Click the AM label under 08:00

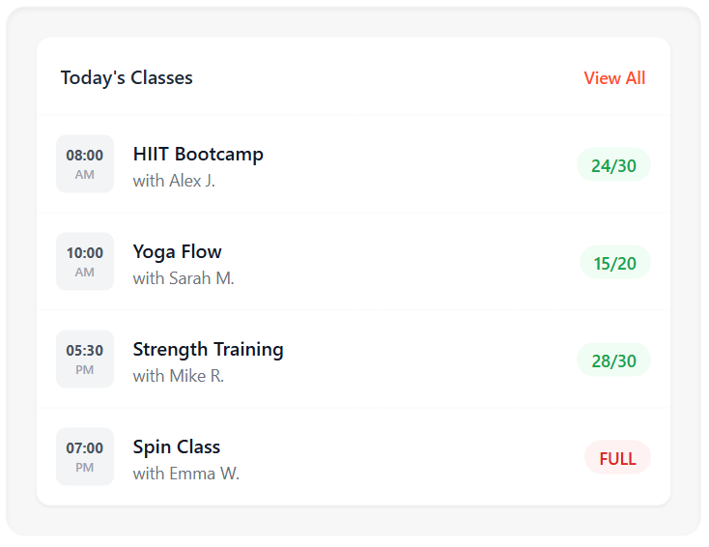[85, 175]
